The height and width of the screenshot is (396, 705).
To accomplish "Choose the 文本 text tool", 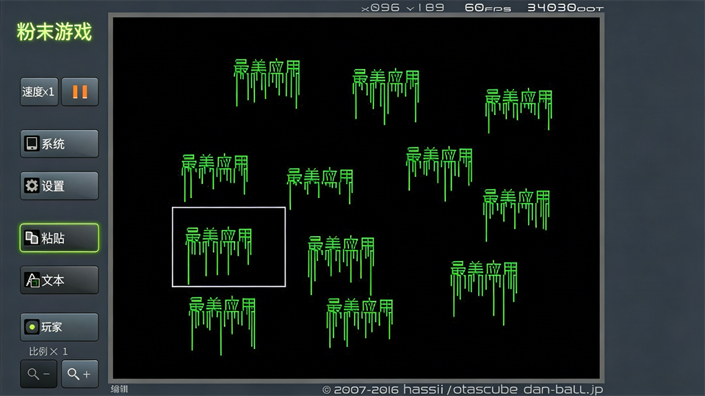I will coord(59,280).
